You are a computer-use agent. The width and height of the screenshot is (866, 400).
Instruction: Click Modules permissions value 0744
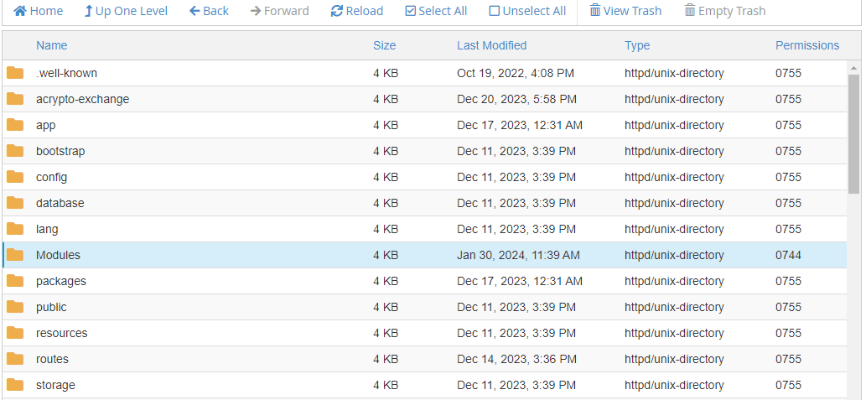788,255
